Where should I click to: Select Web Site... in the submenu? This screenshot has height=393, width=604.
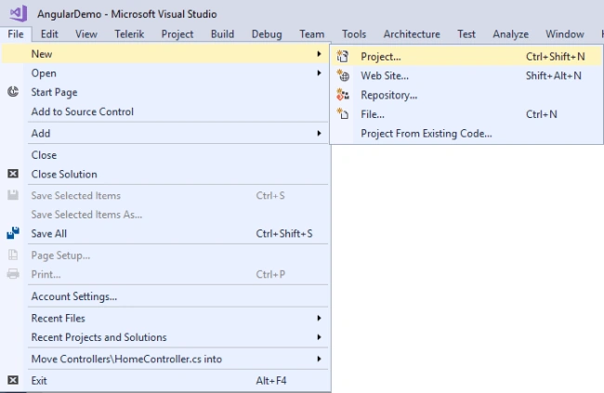click(x=466, y=75)
